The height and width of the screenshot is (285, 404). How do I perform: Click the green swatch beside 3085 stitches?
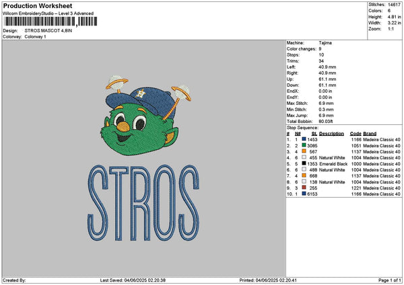(304, 145)
